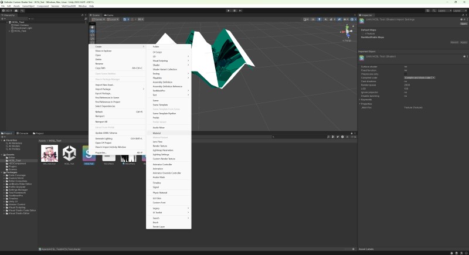469x255 pixels.
Task: Toggle 2D view mode in Scene
Action: 313,19
